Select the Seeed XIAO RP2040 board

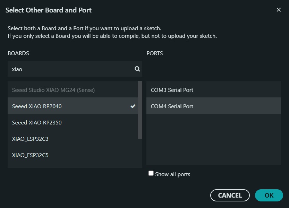(x=37, y=106)
